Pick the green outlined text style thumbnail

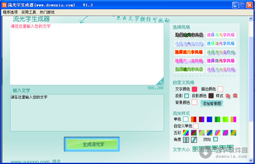click(189, 69)
